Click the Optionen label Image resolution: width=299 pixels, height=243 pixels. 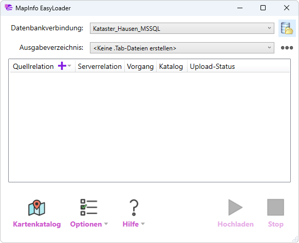[86, 224]
